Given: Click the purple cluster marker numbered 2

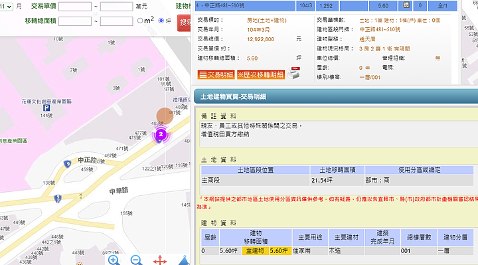Looking at the screenshot, I should point(161,134).
